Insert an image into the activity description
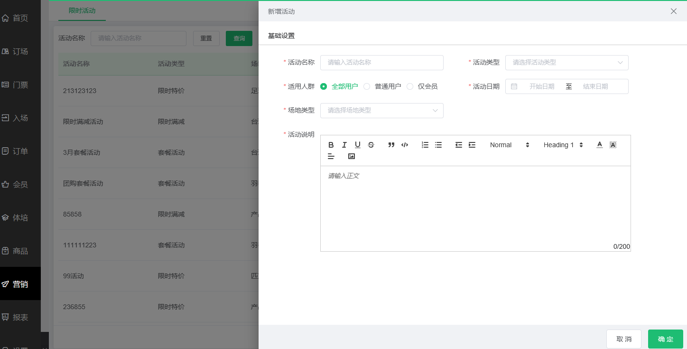 tap(351, 156)
